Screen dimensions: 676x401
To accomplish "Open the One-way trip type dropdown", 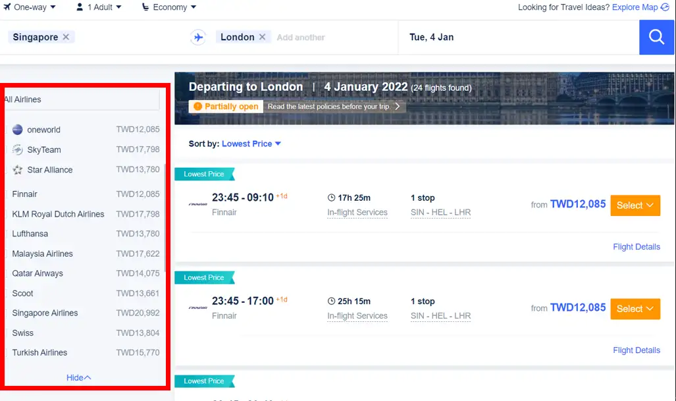I will [x=30, y=7].
